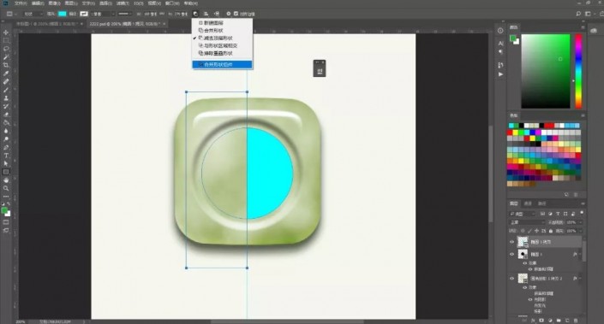Hide the Rounded Rectangle 1 copy 2 layer
Screen dimensions: 604x324
pos(512,278)
